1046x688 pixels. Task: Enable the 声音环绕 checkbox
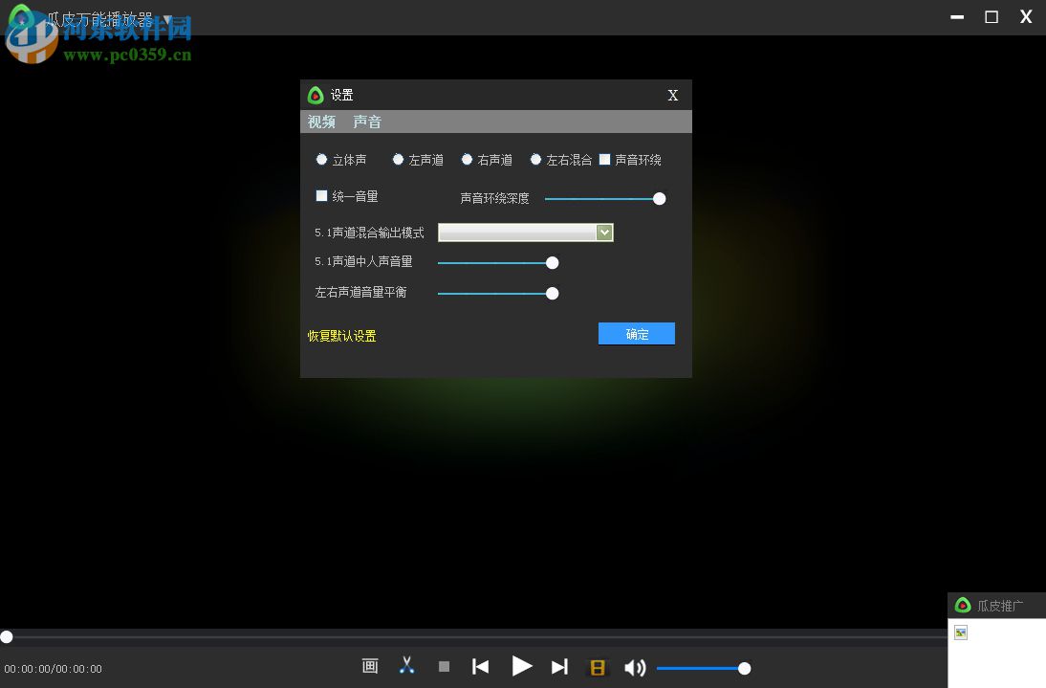[605, 159]
